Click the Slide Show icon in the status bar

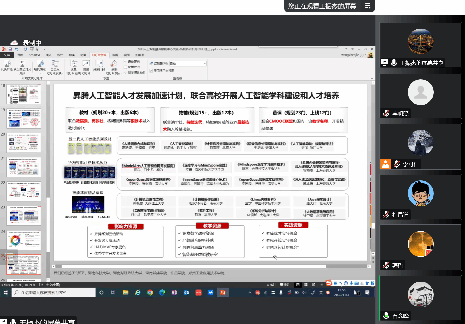click(x=322, y=285)
